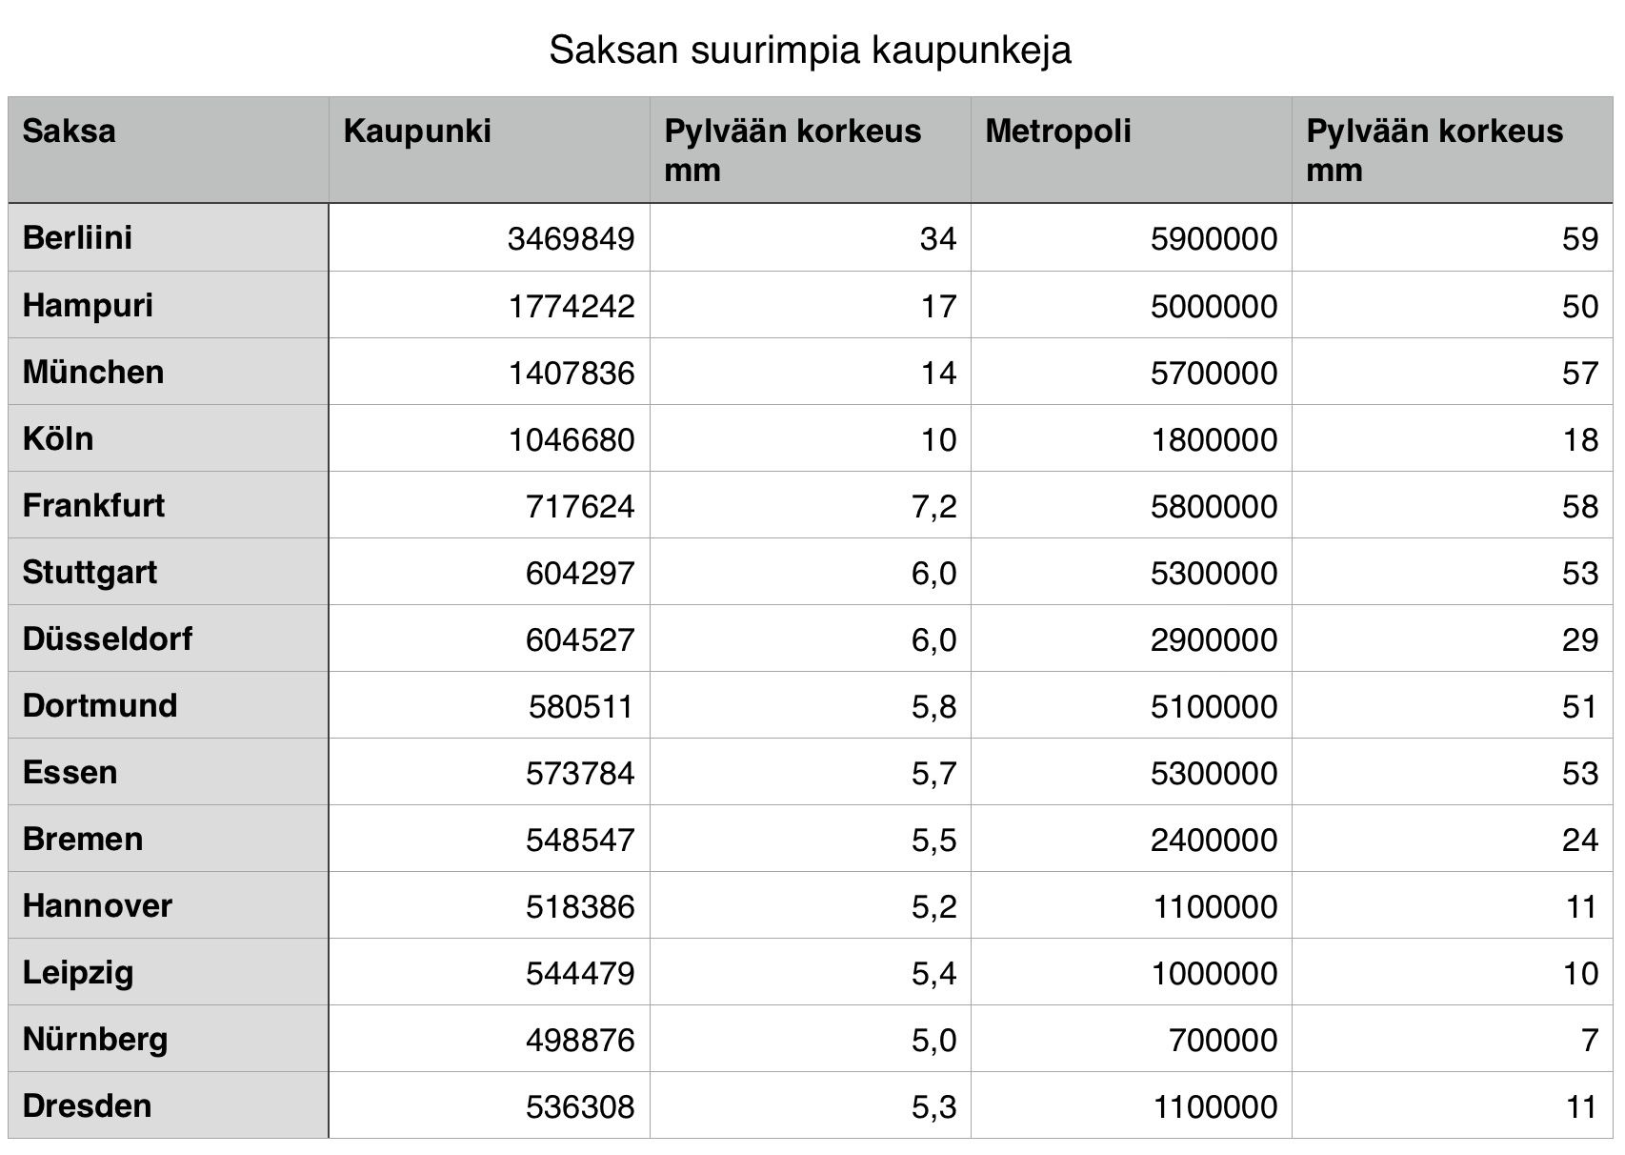Screen dimensions: 1625x1155
Task: Select Stuttgart's city population 604297
Action: pyautogui.click(x=579, y=573)
